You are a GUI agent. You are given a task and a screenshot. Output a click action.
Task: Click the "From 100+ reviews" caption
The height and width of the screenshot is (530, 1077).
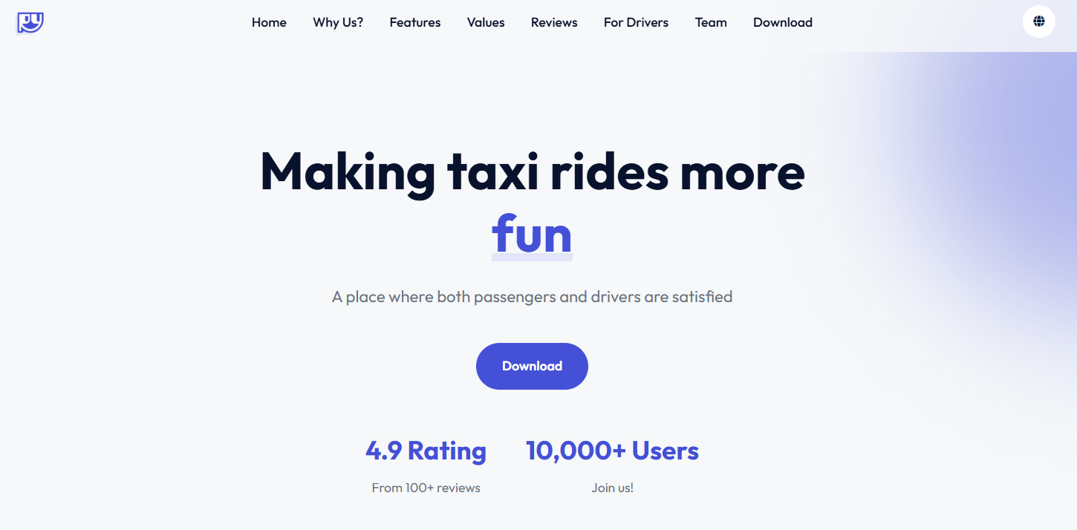(426, 488)
